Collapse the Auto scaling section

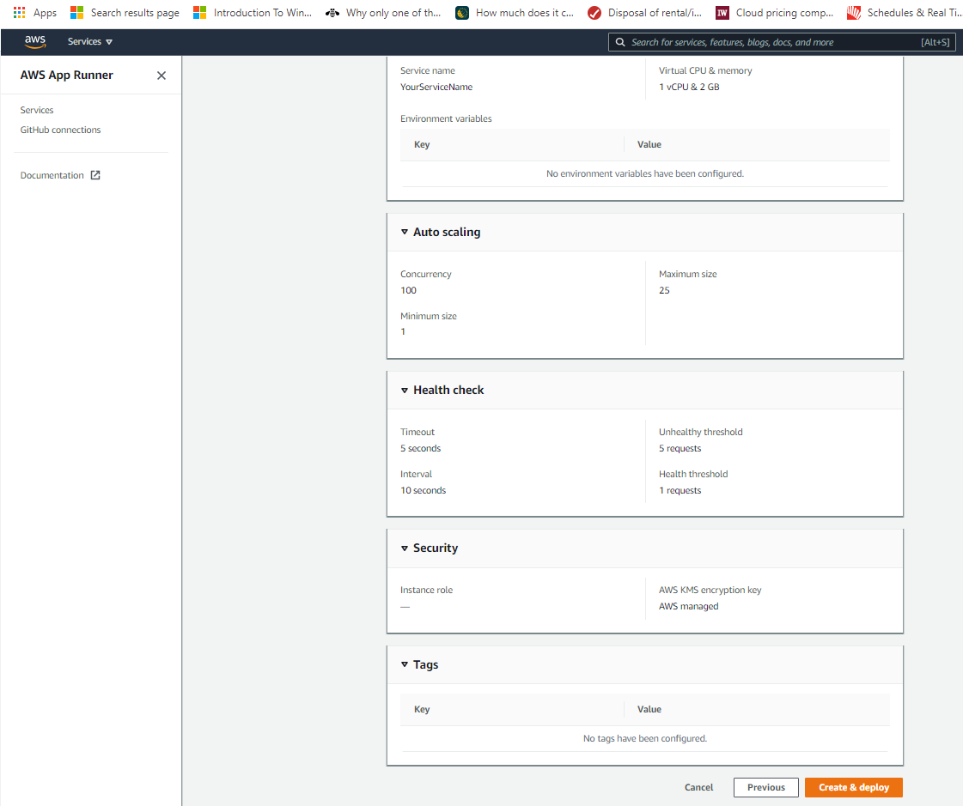coord(404,232)
